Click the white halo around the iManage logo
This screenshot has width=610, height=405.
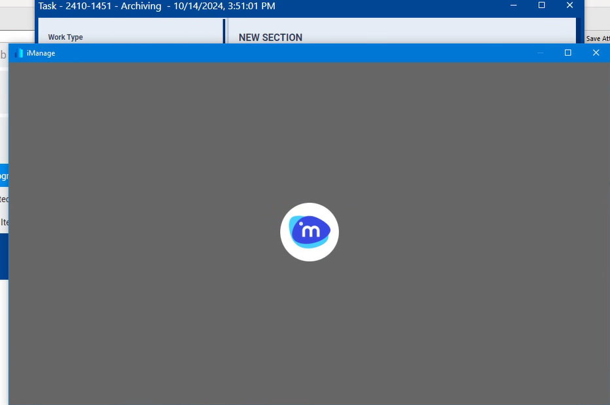(310, 209)
